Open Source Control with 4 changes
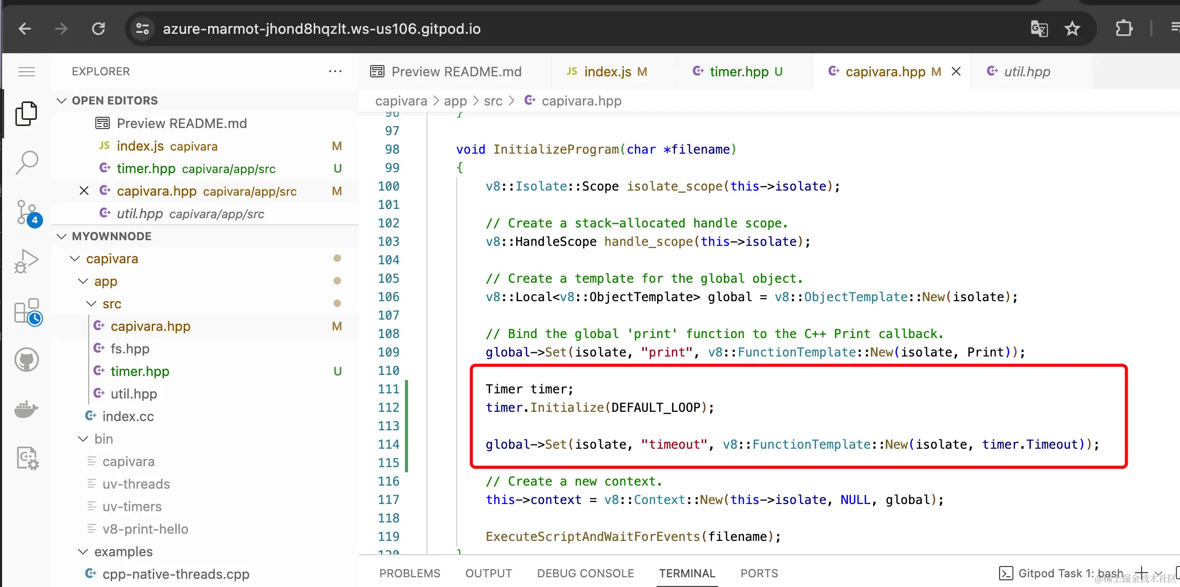 [26, 212]
